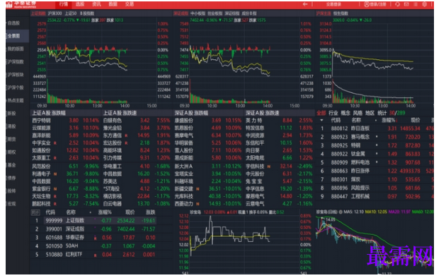Select the 880812 昨日连板 row
446x278 pixels.
[374, 128]
